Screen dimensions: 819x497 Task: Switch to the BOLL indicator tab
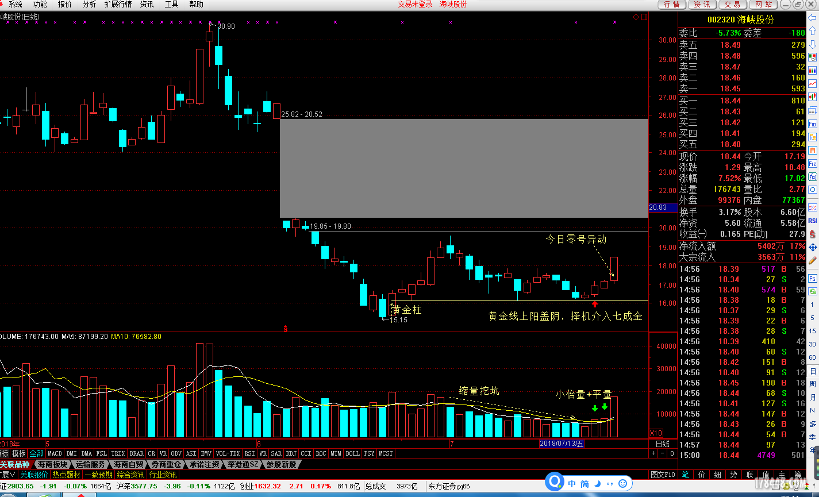pyautogui.click(x=353, y=453)
